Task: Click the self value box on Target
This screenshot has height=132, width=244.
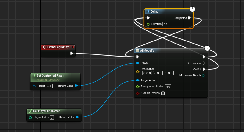Action: click(x=49, y=86)
